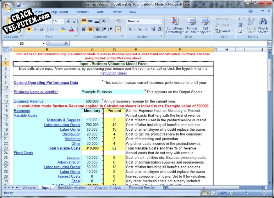Save the workbook from Quick Access
274x198 pixels.
pos(19,4)
